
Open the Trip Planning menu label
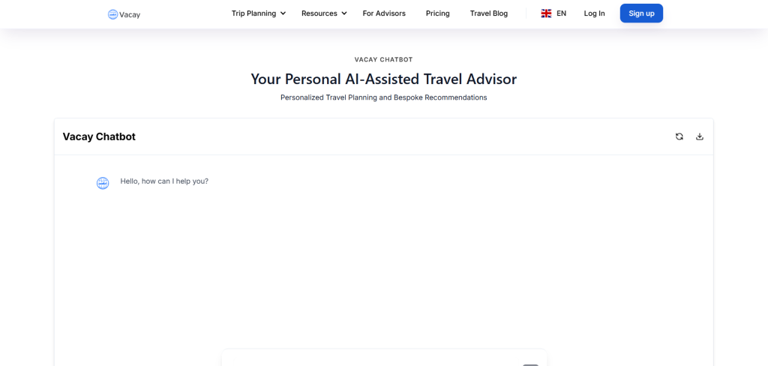pos(253,13)
